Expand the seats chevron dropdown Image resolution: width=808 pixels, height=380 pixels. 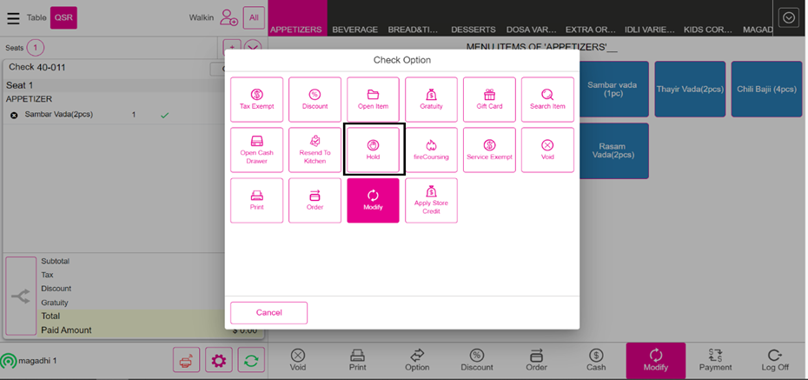[253, 48]
